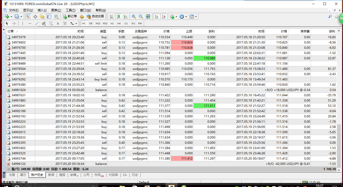Open MetaEditor with the yellow book icon
The image size is (343, 187).
pos(82,17)
